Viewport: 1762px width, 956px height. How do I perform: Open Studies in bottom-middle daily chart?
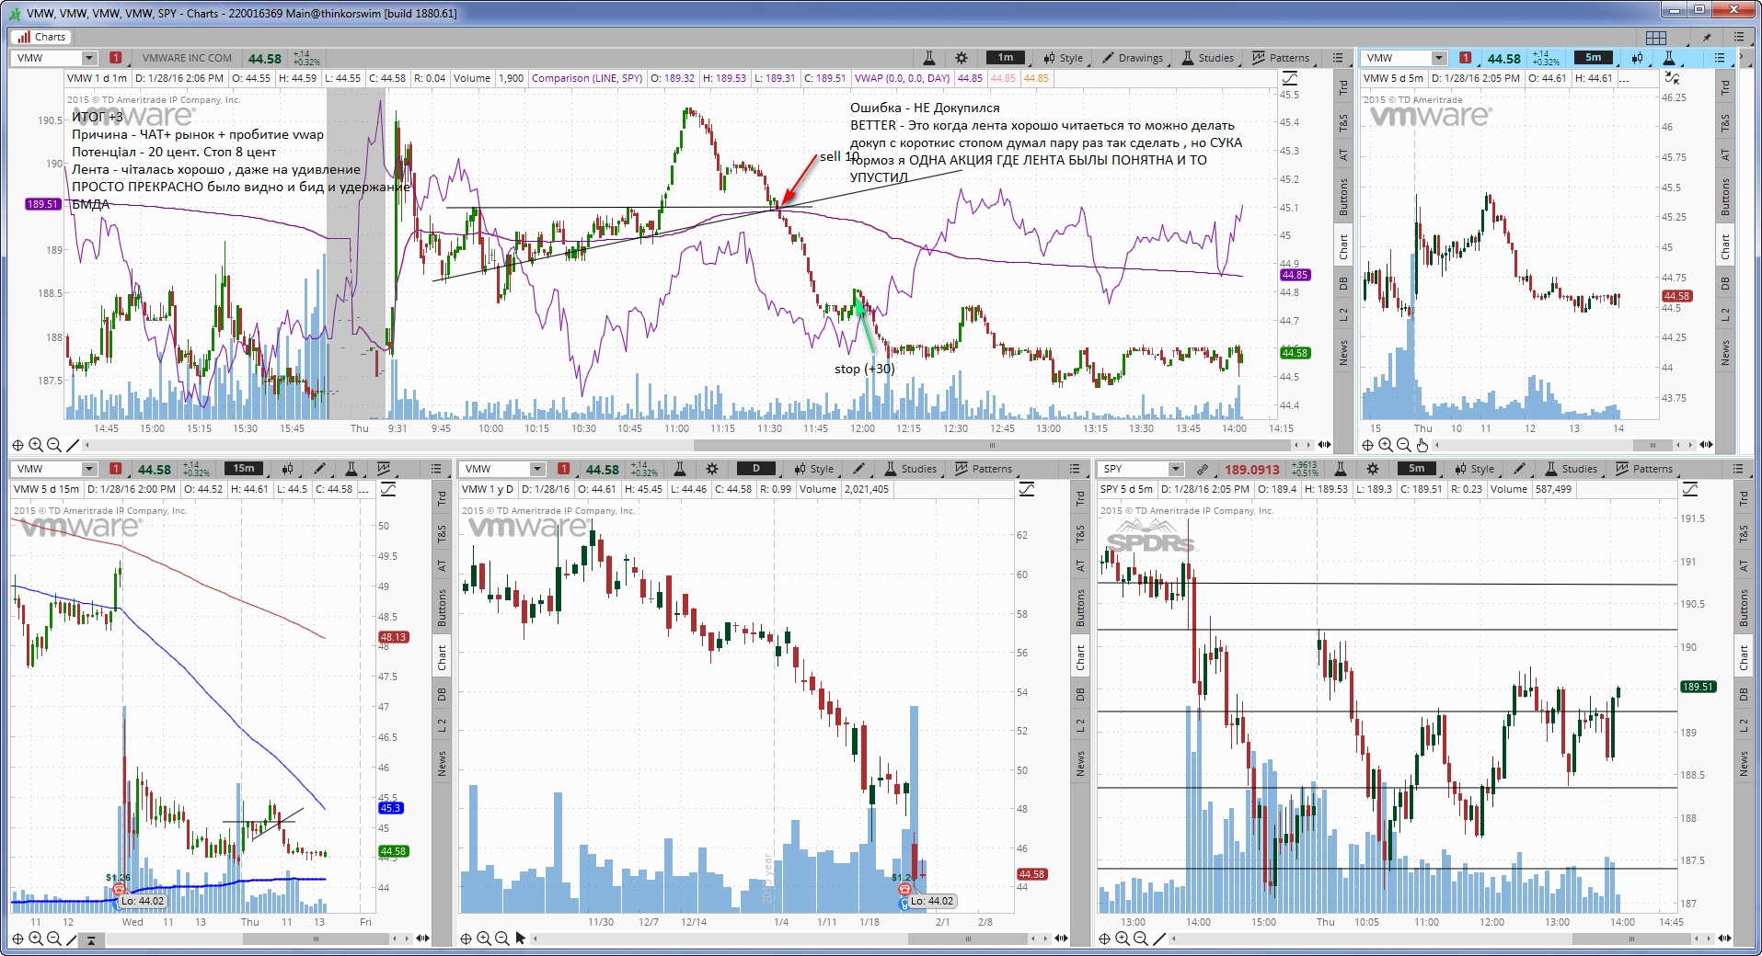(x=910, y=469)
